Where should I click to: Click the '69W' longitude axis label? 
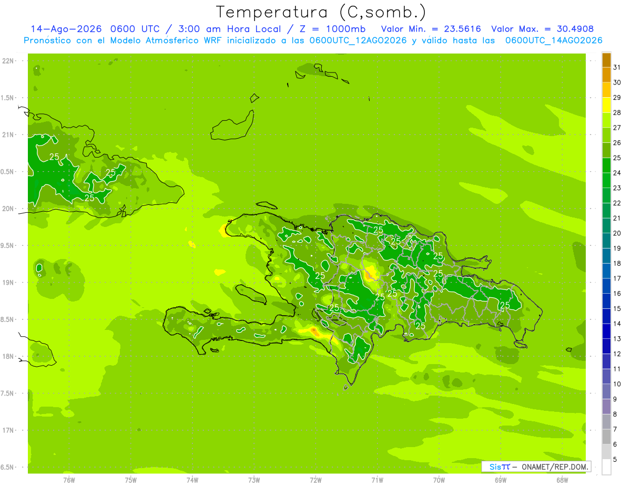tap(501, 480)
